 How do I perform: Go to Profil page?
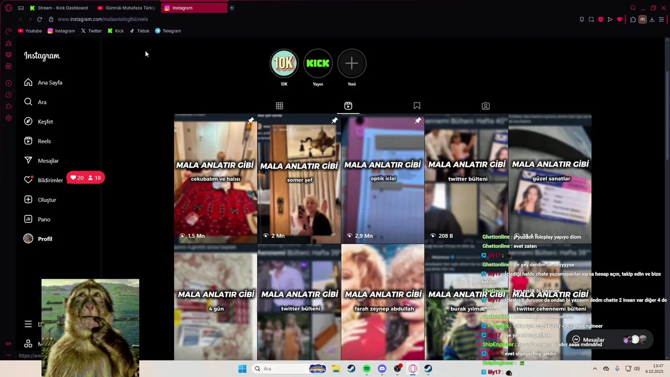[x=38, y=239]
